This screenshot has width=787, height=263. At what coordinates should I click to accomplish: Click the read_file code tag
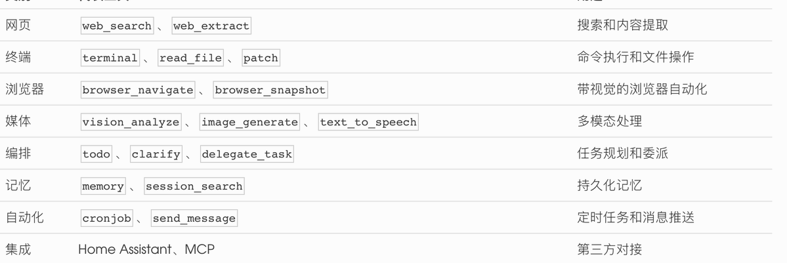[x=190, y=58]
